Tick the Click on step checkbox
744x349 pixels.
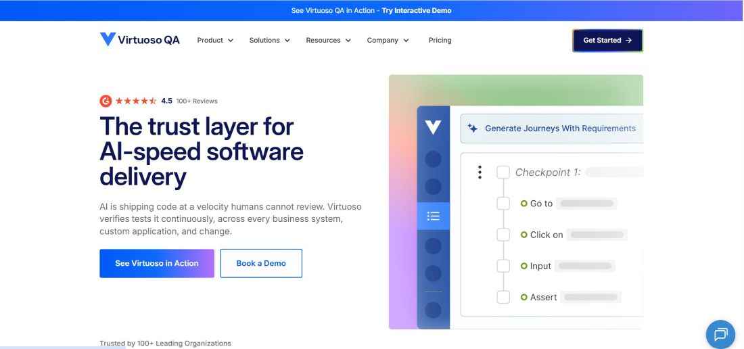click(503, 235)
